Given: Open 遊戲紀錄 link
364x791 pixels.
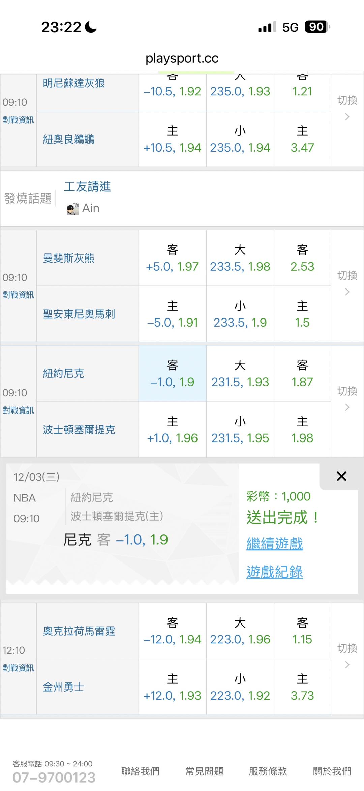Looking at the screenshot, I should click(275, 572).
